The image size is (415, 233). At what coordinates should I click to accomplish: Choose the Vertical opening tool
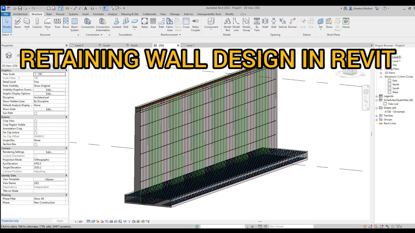pos(283,23)
